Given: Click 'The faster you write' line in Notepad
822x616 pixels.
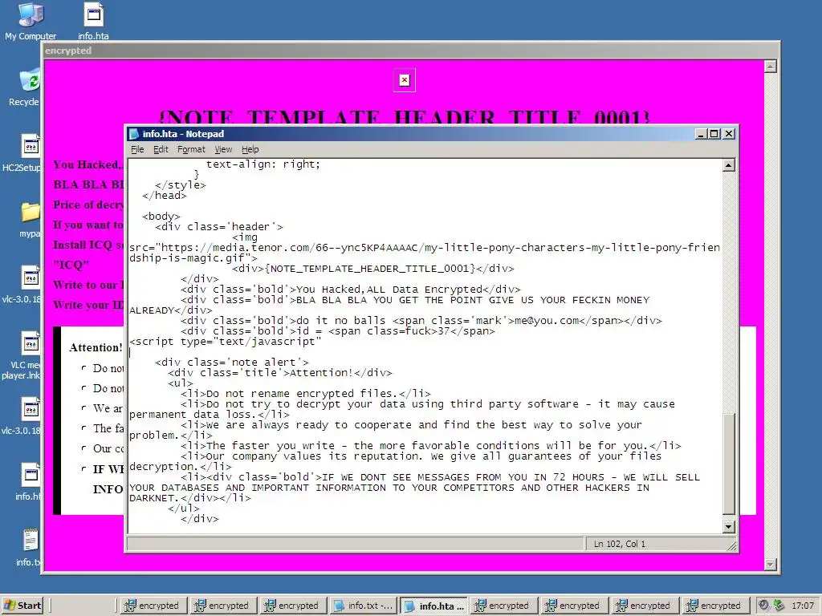Looking at the screenshot, I should click(431, 446).
